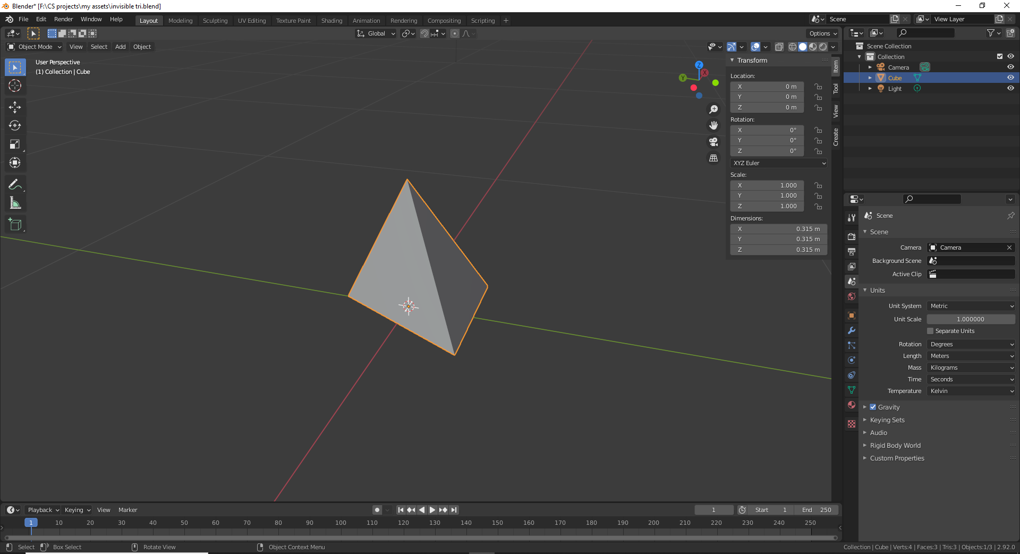Open the Playback popover
The width and height of the screenshot is (1020, 554).
[43, 510]
